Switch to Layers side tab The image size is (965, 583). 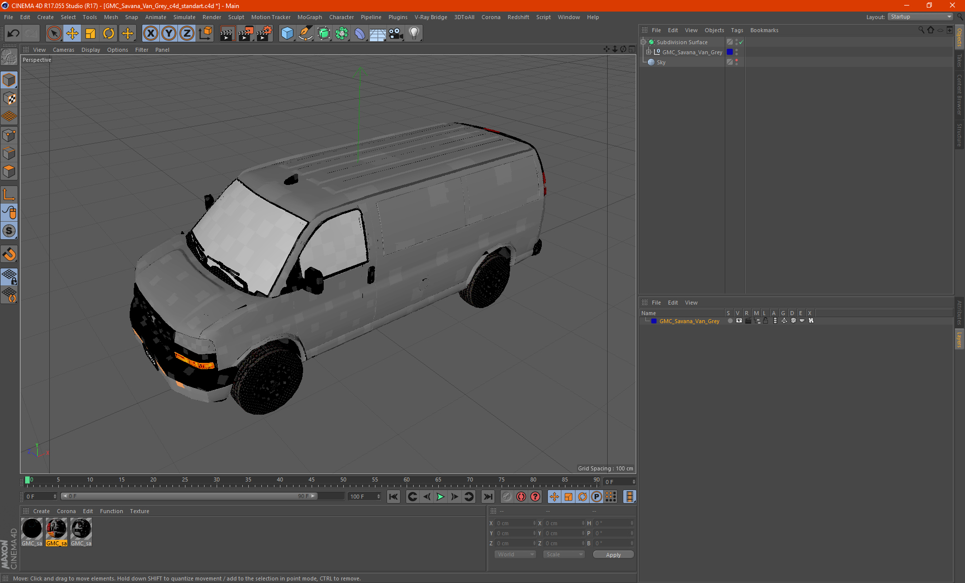(959, 339)
